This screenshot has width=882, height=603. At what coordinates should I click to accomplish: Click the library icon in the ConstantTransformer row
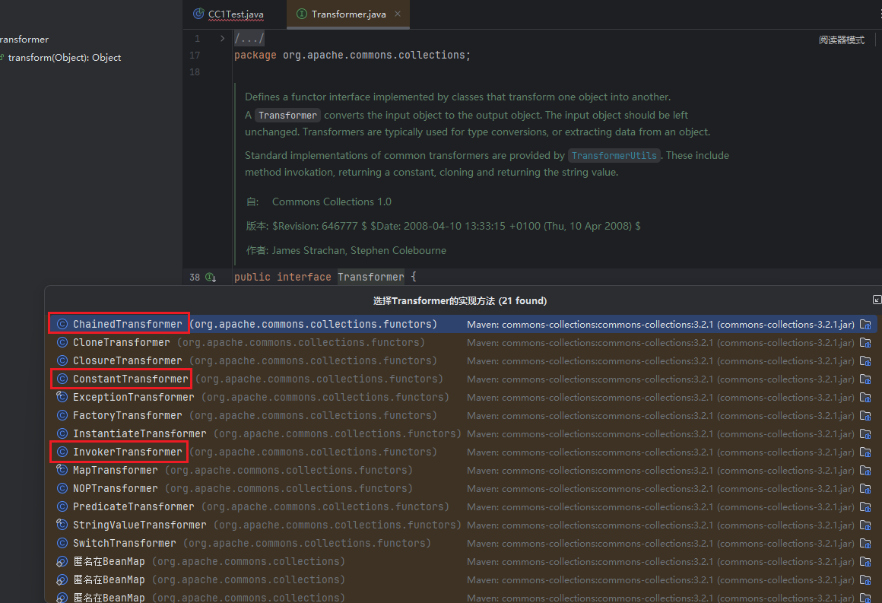click(865, 379)
